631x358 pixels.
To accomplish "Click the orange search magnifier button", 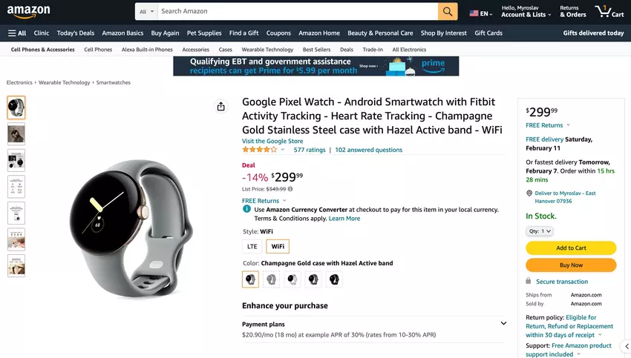I will tap(448, 12).
